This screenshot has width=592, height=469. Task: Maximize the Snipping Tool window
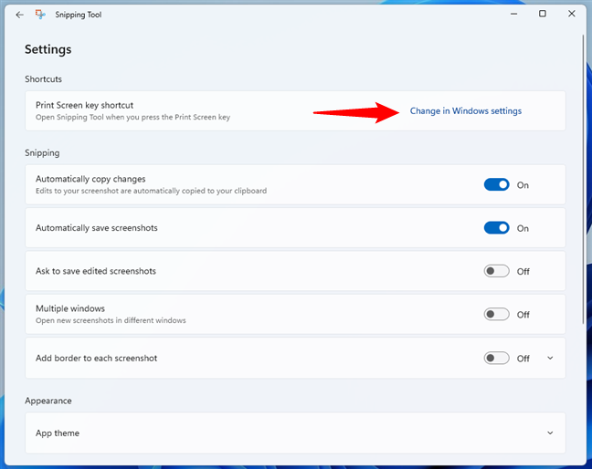[543, 14]
